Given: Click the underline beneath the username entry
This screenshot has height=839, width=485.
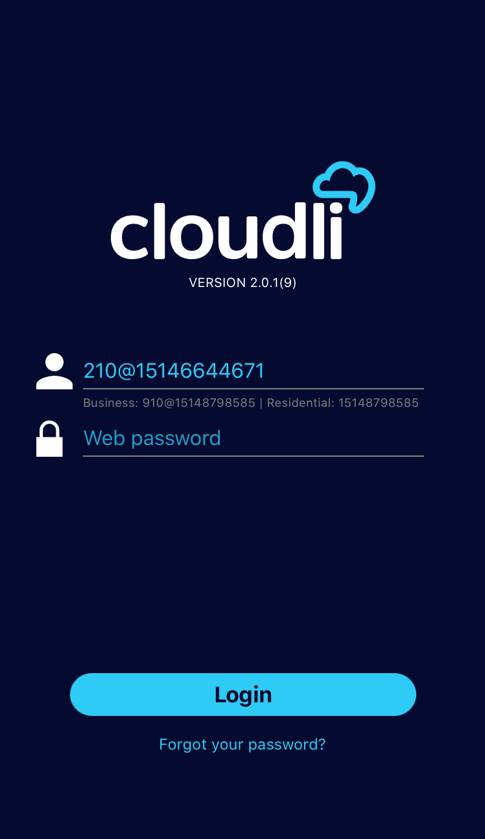Looking at the screenshot, I should [x=254, y=389].
